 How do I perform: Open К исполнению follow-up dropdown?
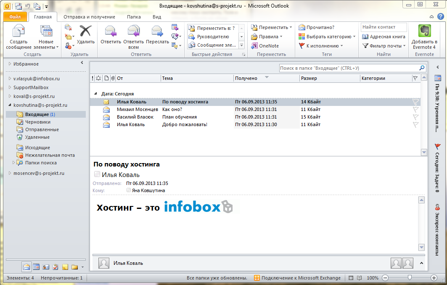(x=321, y=45)
